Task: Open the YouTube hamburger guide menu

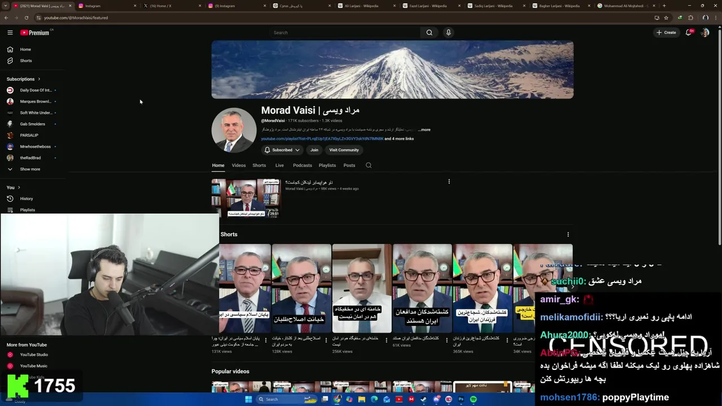Action: [x=10, y=33]
